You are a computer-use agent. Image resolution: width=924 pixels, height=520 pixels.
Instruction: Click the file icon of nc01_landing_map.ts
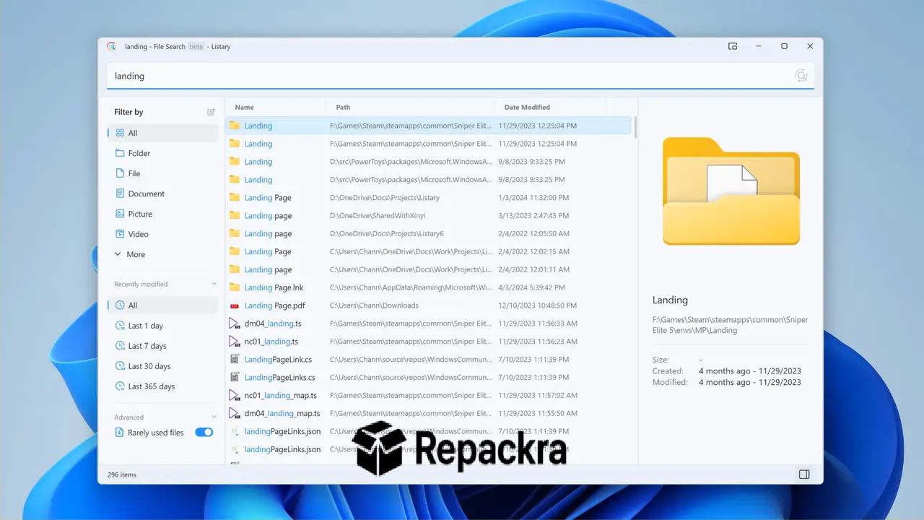click(234, 395)
